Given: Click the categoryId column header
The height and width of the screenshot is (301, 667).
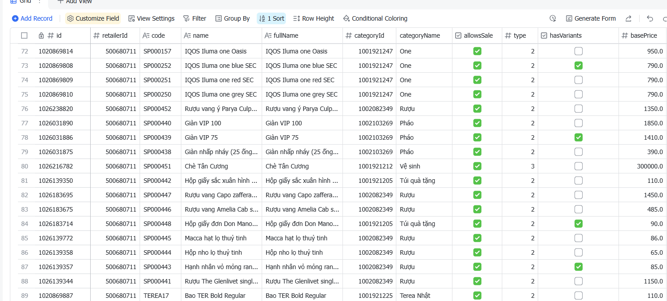Looking at the screenshot, I should (x=369, y=35).
